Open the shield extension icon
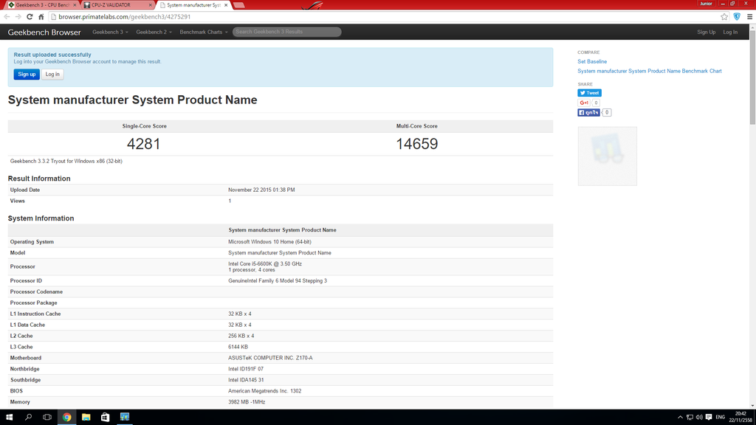The image size is (756, 425). point(737,17)
